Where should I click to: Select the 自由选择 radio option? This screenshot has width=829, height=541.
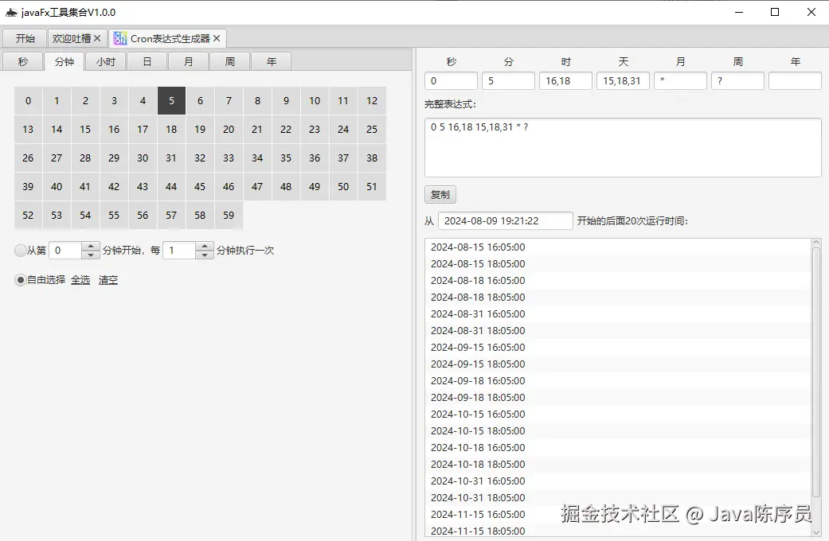point(21,280)
